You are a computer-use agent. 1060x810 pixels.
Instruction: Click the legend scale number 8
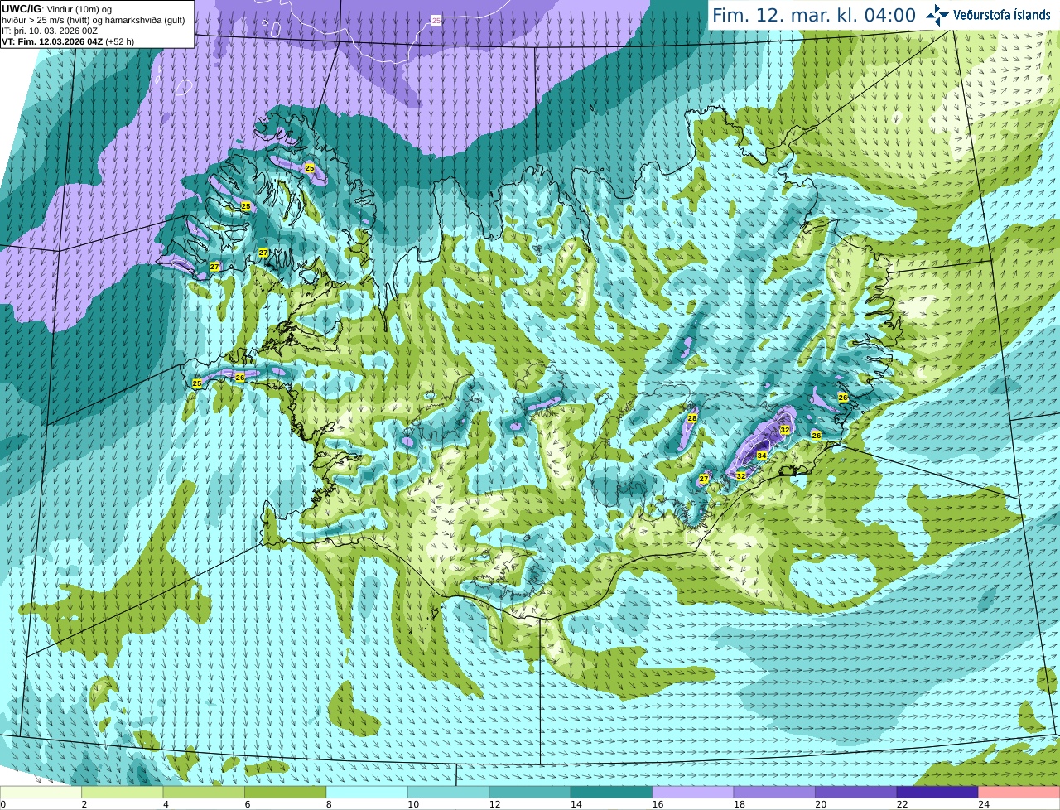coord(329,804)
